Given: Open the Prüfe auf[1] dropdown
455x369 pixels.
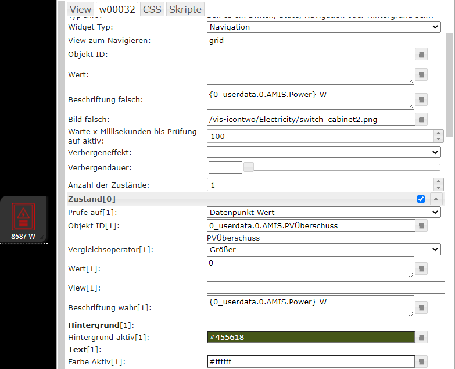Looking at the screenshot, I should (x=324, y=212).
